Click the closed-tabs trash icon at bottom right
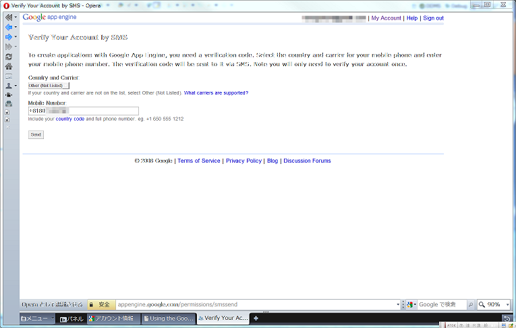Screen dimensions: 516x328 [x=507, y=318]
